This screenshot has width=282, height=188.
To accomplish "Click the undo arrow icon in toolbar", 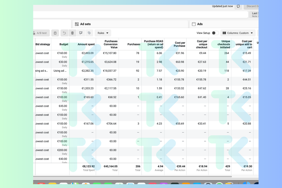I will click(64, 33).
